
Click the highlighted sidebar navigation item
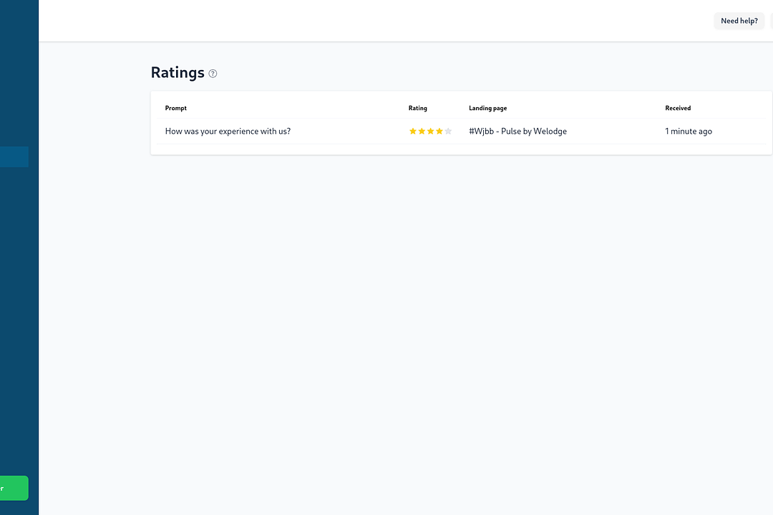coord(14,157)
